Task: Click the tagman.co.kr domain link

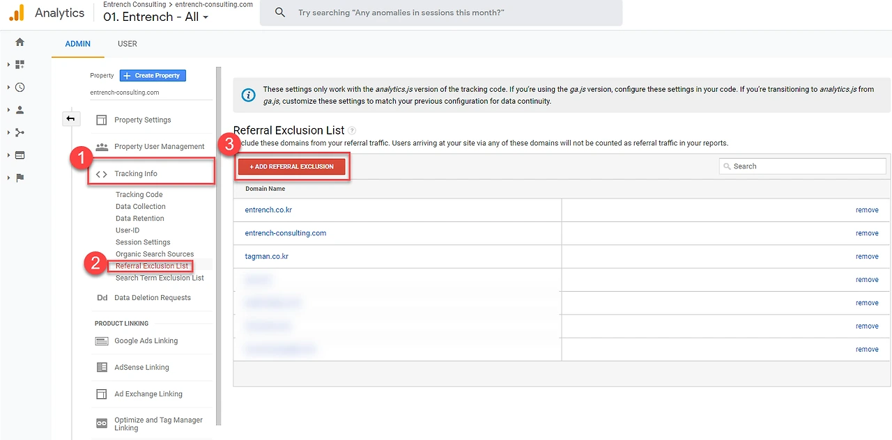Action: tap(267, 256)
